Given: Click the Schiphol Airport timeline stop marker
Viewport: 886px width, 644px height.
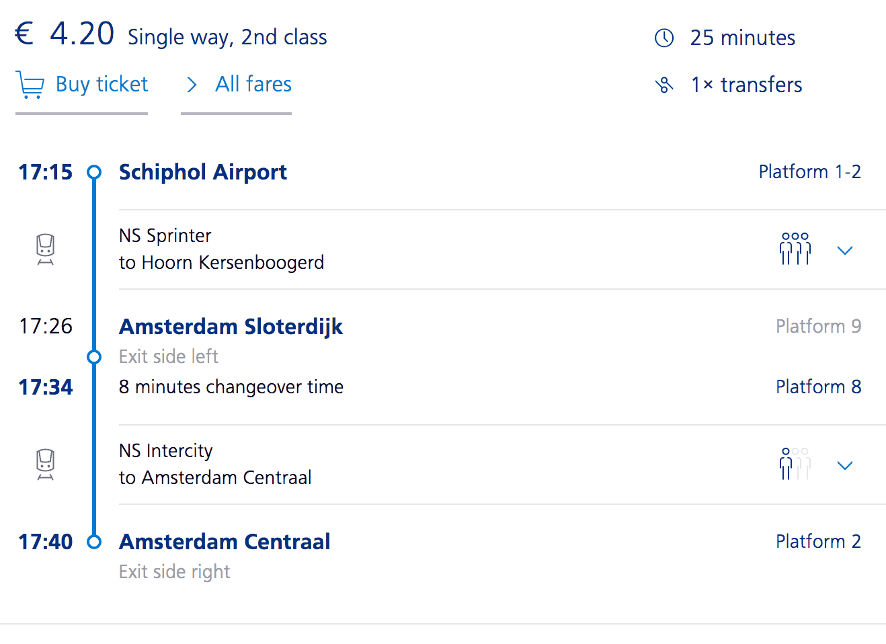Looking at the screenshot, I should click(x=94, y=173).
